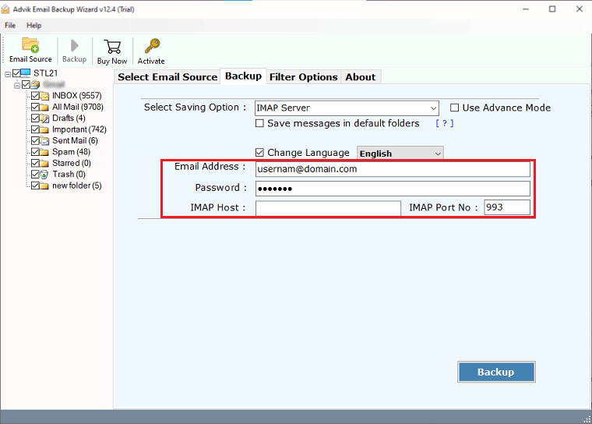Image resolution: width=592 pixels, height=424 pixels.
Task: Uncheck the Starred (0) checkbox
Action: [x=36, y=163]
